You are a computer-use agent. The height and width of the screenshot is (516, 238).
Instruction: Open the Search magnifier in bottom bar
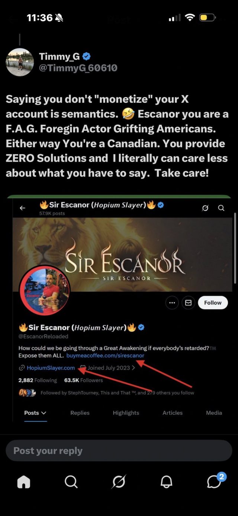click(x=71, y=482)
